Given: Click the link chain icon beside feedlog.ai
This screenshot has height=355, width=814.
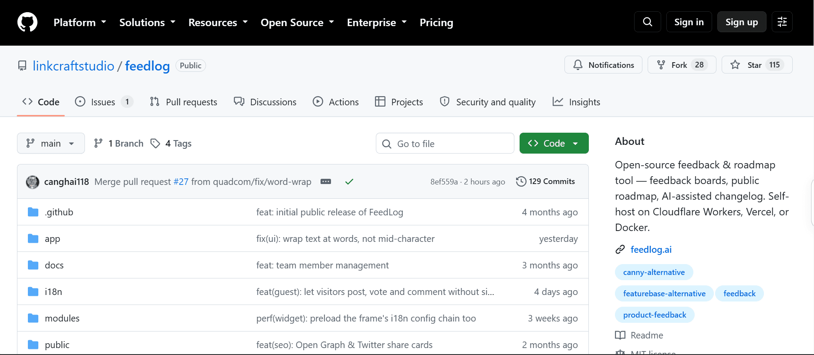Looking at the screenshot, I should 620,249.
